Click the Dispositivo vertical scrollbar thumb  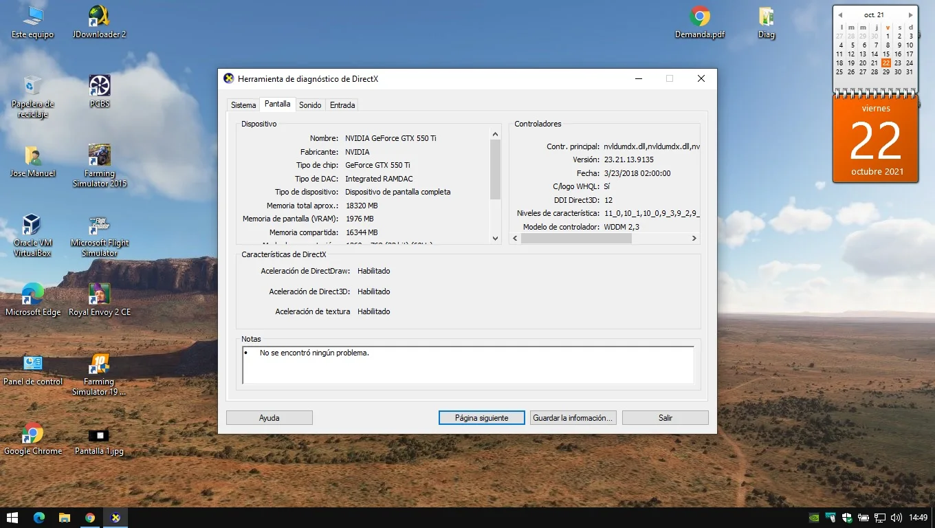(x=496, y=170)
